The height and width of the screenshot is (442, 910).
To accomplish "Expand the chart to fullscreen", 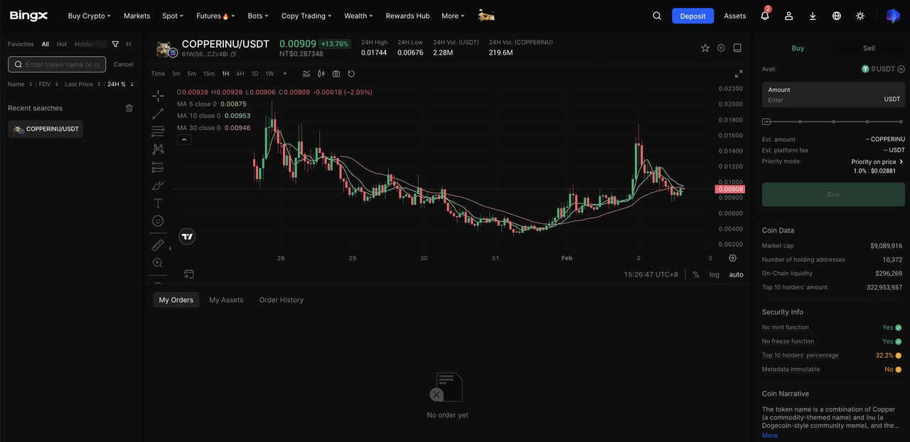I will pyautogui.click(x=738, y=74).
